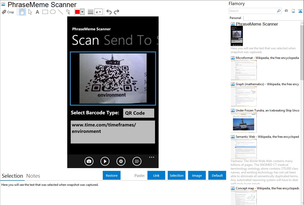This screenshot has height=205, width=304.
Task: Open the Notes tab
Action: click(x=33, y=176)
